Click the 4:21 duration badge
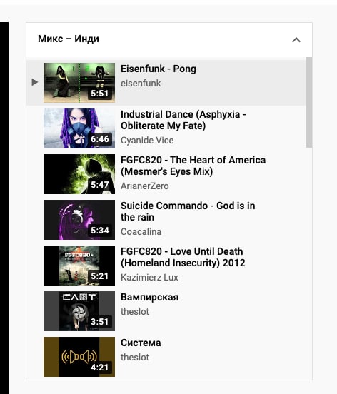337x394 pixels. [100, 368]
